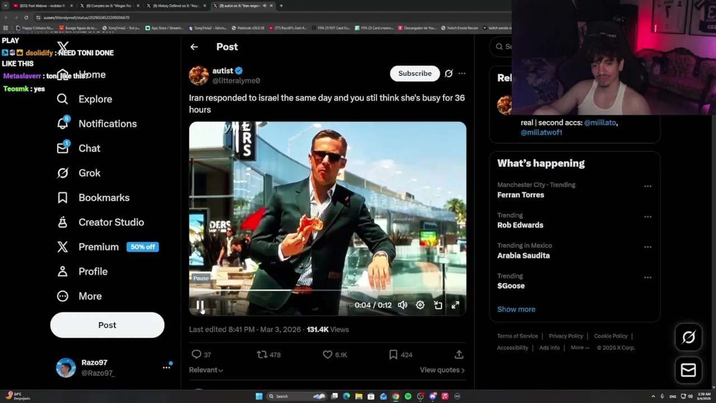Viewport: 716px width, 403px height.
Task: Open options for $Goose trend
Action: (x=648, y=278)
